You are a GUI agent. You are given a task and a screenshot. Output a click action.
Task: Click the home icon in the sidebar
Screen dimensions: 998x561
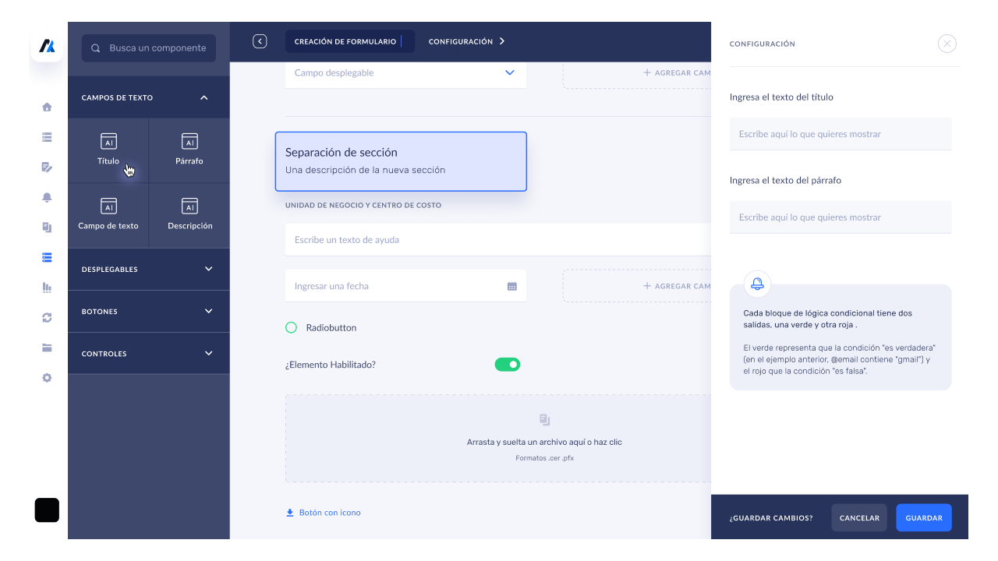coord(47,107)
